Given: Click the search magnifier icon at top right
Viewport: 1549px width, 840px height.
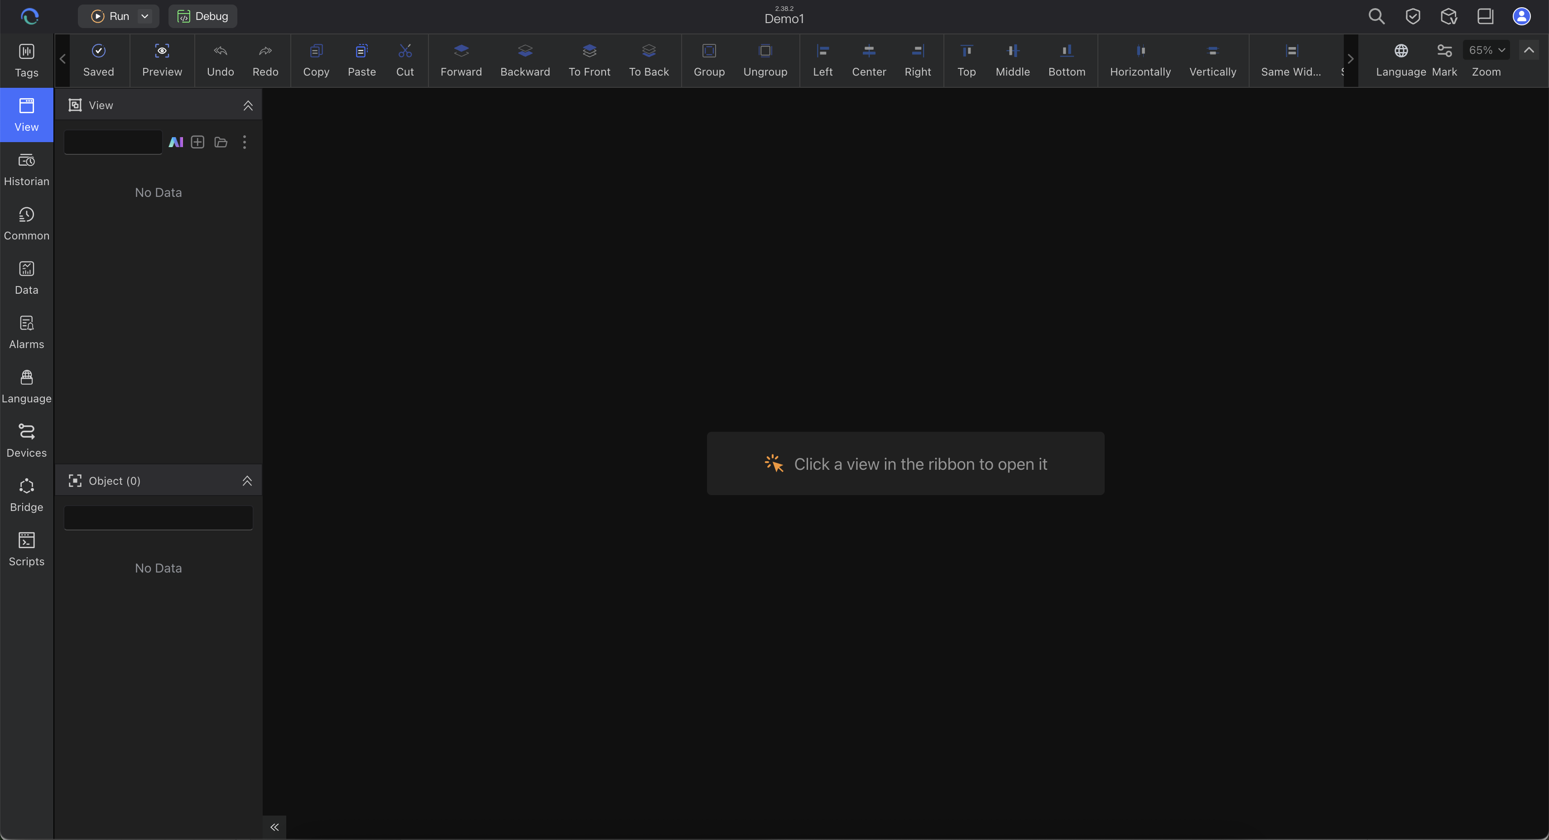Looking at the screenshot, I should (1376, 16).
